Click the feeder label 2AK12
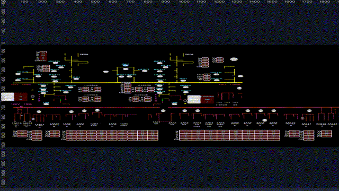This screenshot has width=339, height=191. click(x=321, y=124)
